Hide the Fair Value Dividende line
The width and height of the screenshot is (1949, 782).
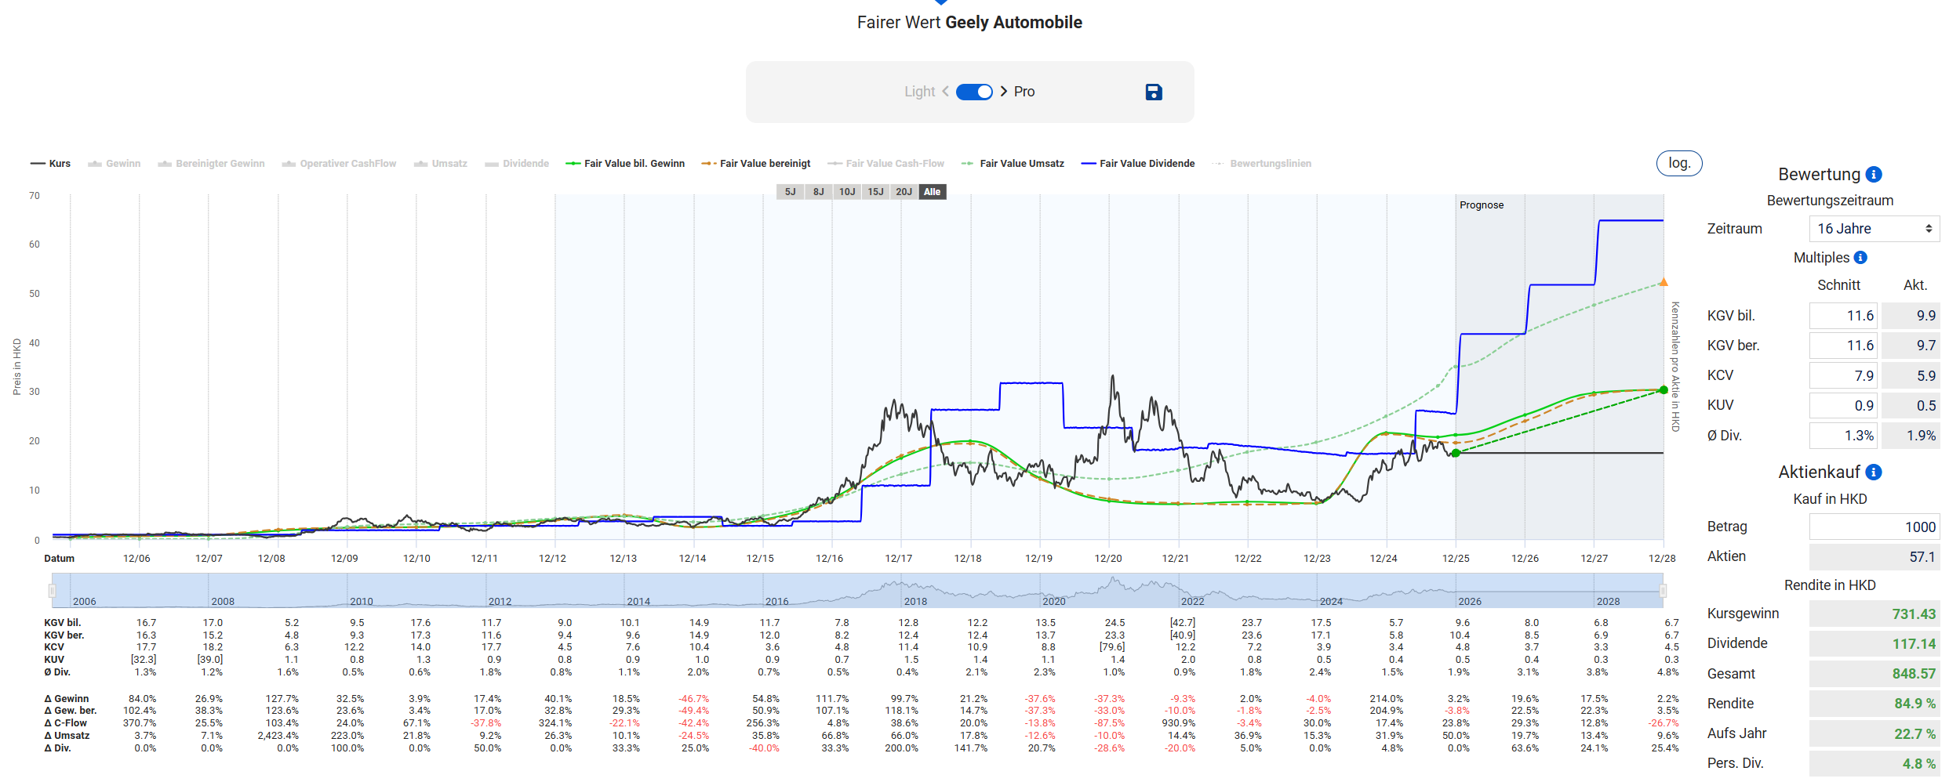1138,164
